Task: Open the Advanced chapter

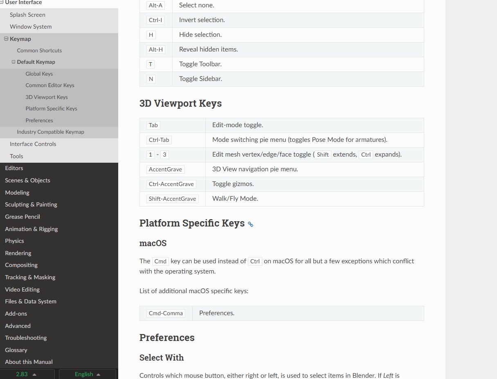Action: [x=18, y=326]
